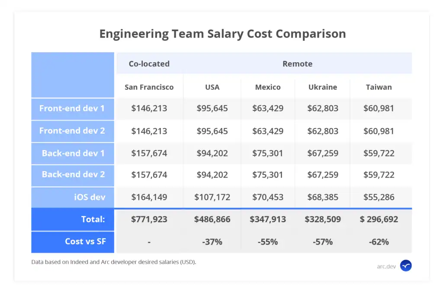This screenshot has width=443, height=293.
Task: Click the Ukraine total $328,509 cell
Action: pyautogui.click(x=323, y=220)
